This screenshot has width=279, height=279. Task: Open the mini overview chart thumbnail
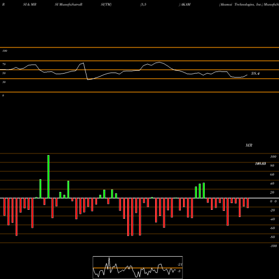click(x=138, y=267)
